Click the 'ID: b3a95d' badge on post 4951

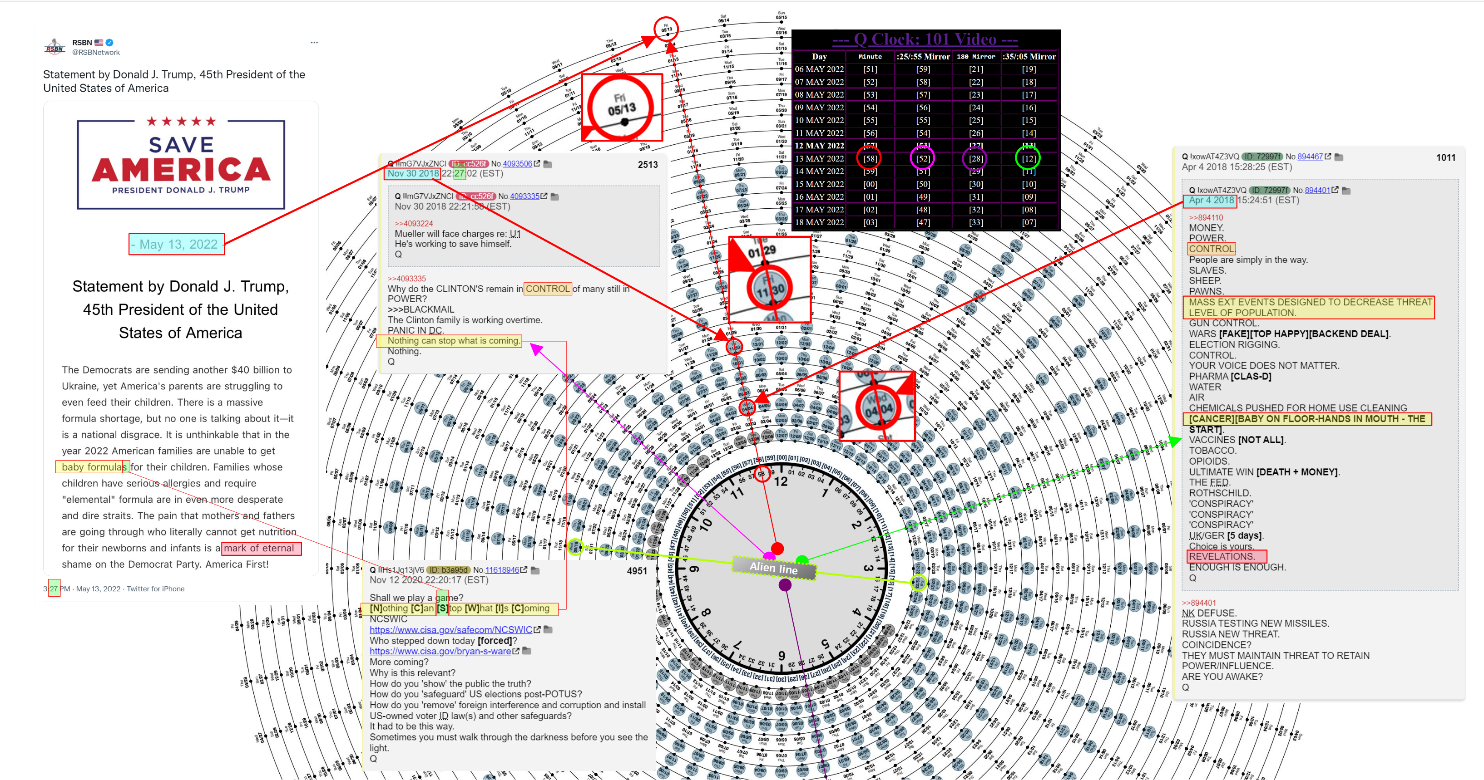[448, 570]
